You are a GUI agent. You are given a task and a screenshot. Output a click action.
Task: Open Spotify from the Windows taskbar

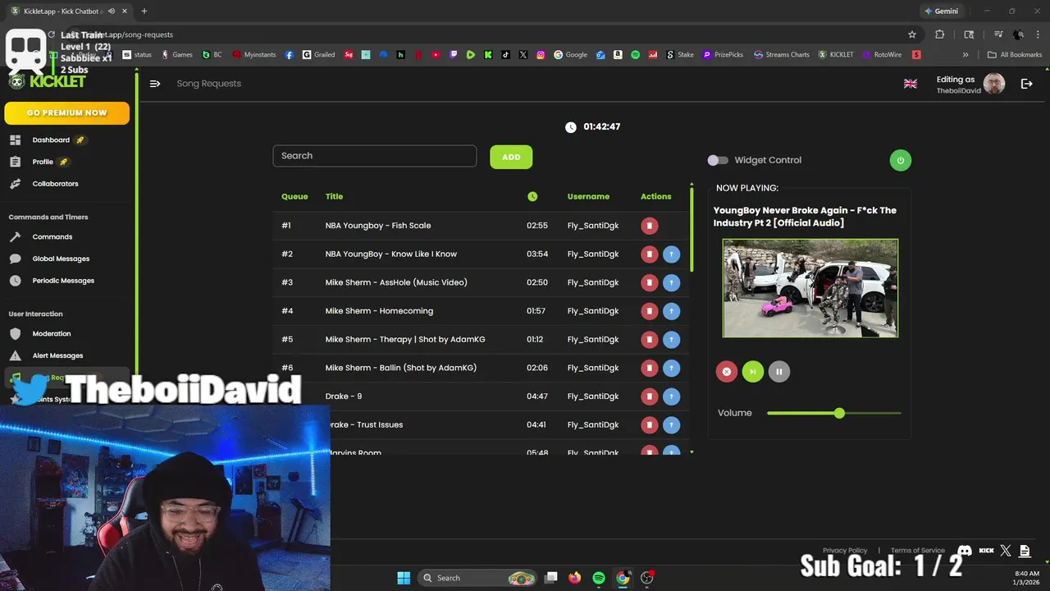599,578
